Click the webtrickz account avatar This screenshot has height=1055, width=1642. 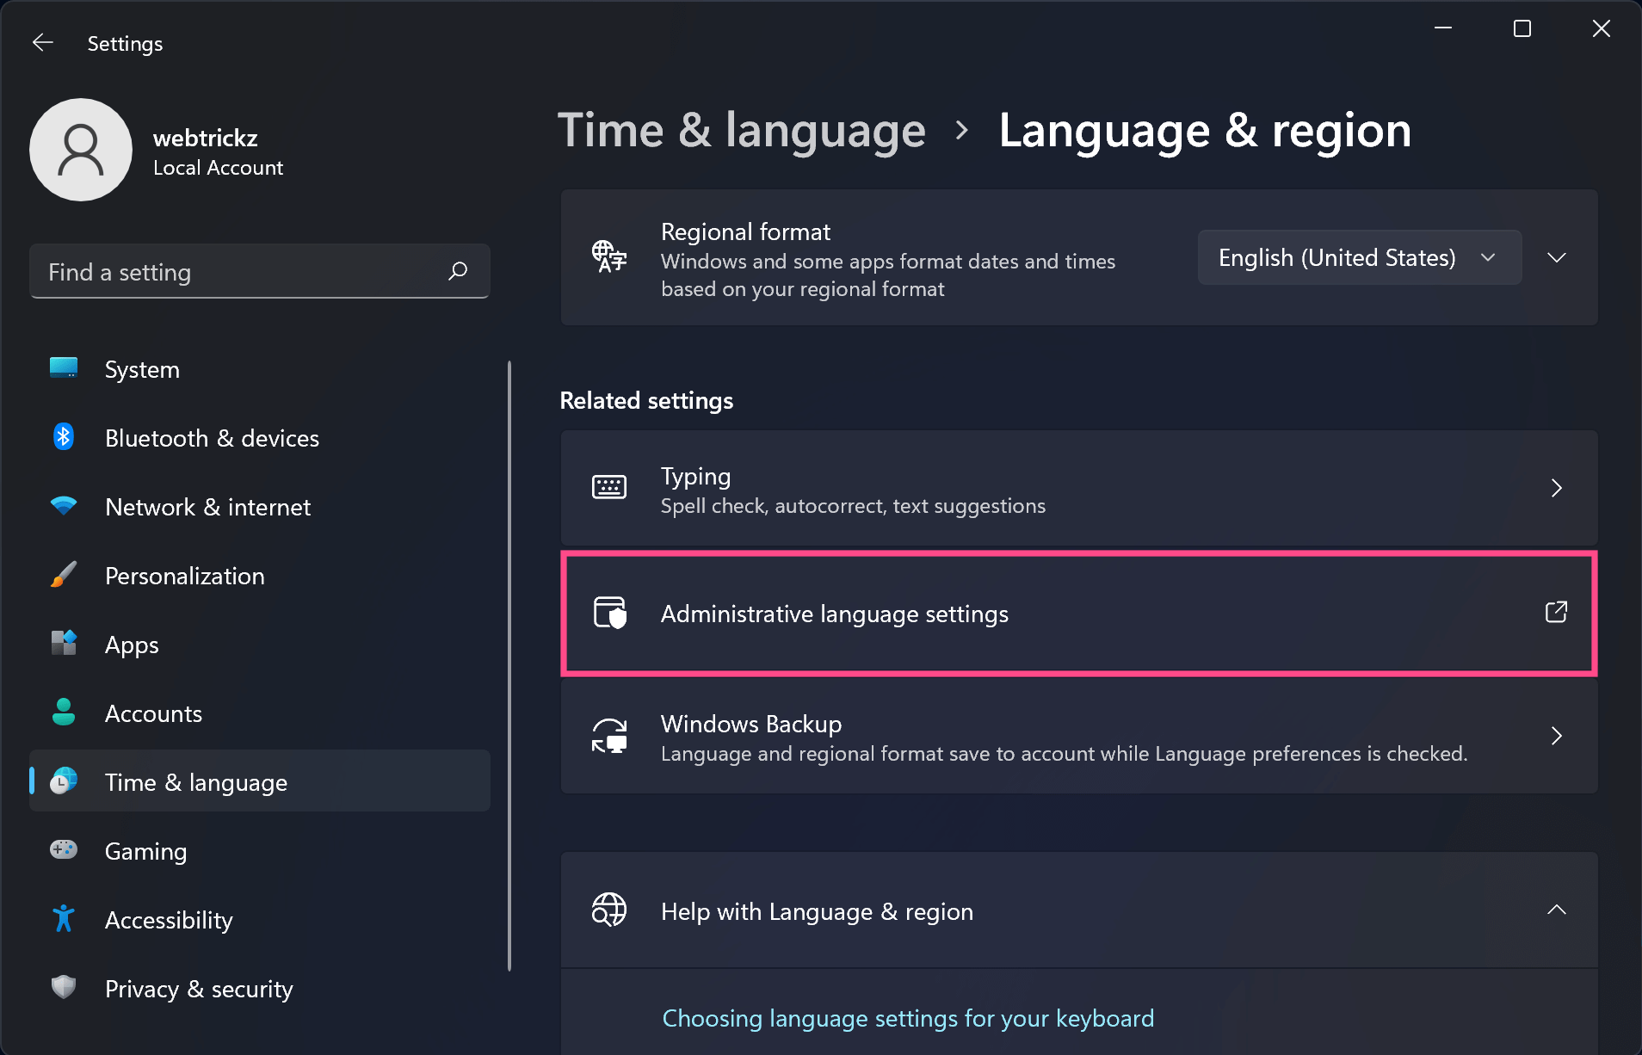81,149
